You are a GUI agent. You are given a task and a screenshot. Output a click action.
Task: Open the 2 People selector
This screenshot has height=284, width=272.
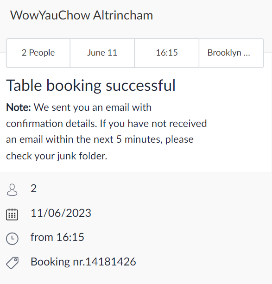[x=38, y=53]
